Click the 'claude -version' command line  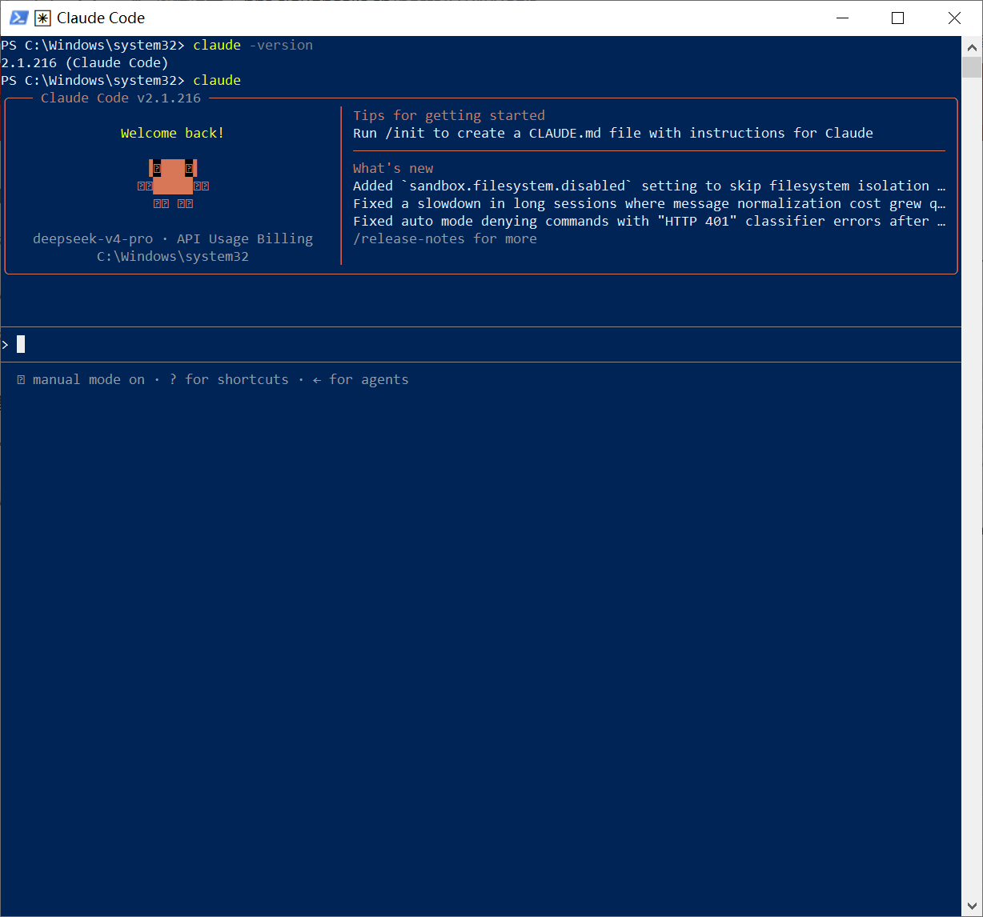point(157,45)
